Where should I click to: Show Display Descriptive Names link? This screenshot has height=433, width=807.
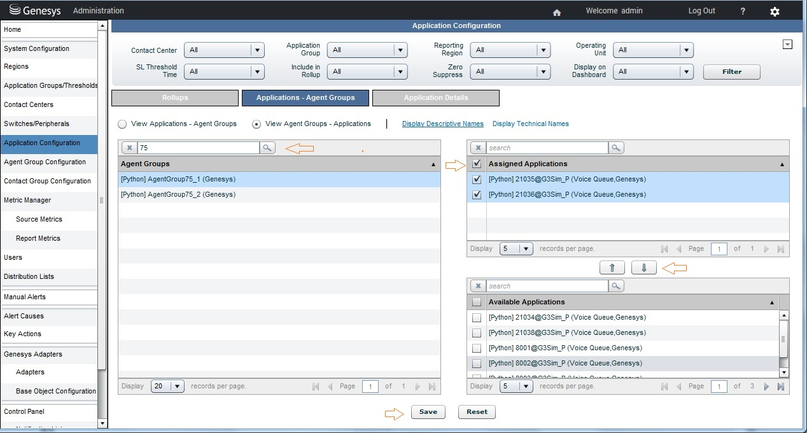coord(443,124)
